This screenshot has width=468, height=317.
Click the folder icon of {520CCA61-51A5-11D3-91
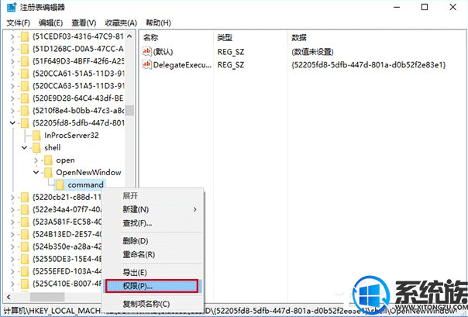pyautogui.click(x=25, y=74)
